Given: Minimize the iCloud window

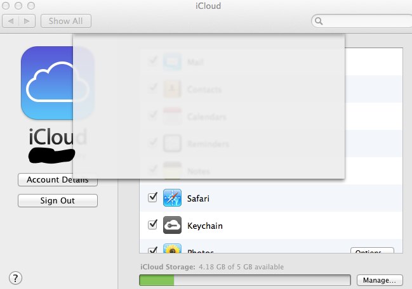Looking at the screenshot, I should click(x=18, y=6).
